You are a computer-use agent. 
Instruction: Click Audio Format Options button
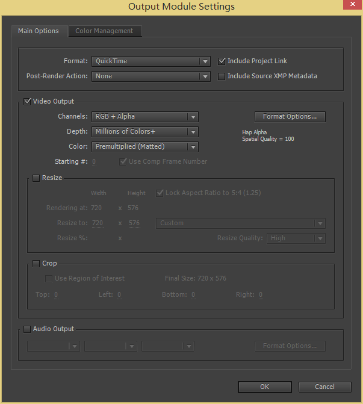pyautogui.click(x=290, y=346)
